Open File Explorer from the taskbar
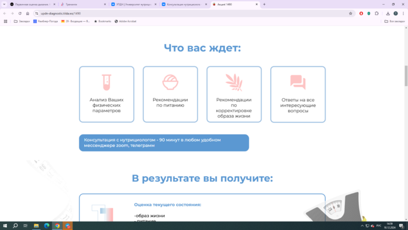This screenshot has height=230, width=408. 36,225
